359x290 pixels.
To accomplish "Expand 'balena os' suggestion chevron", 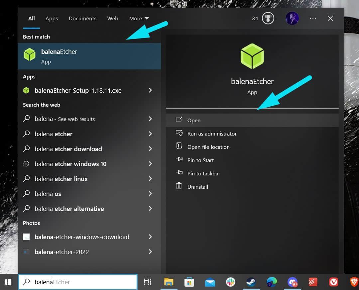I will (150, 194).
